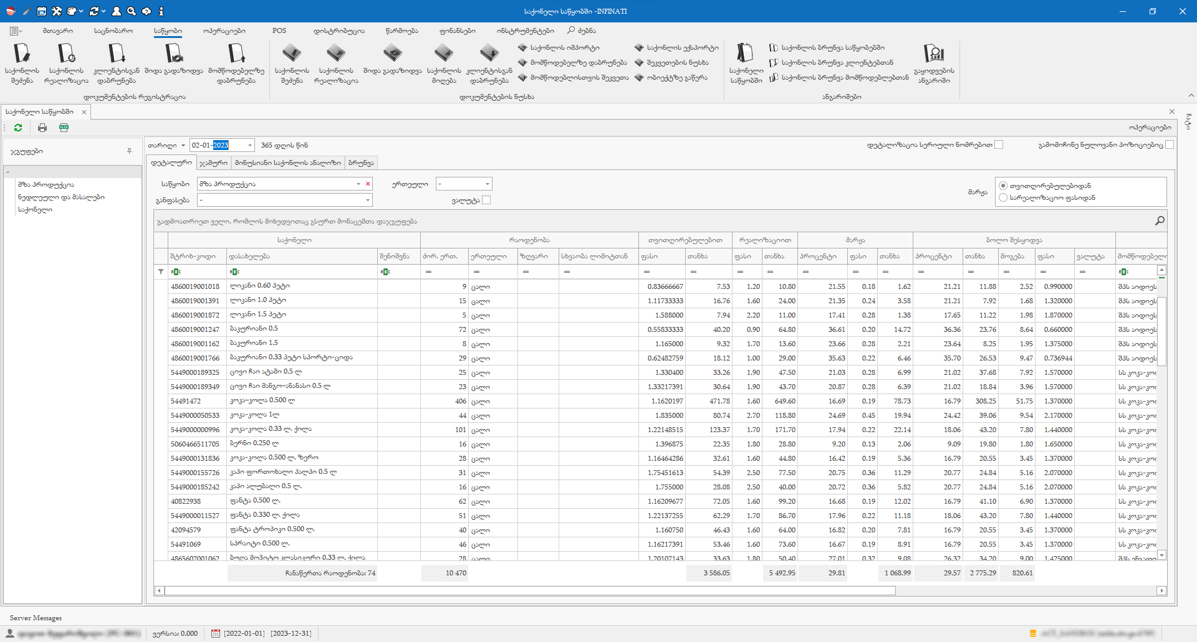Export the table with the XLSX icon
This screenshot has height=642, width=1197.
pyautogui.click(x=64, y=128)
